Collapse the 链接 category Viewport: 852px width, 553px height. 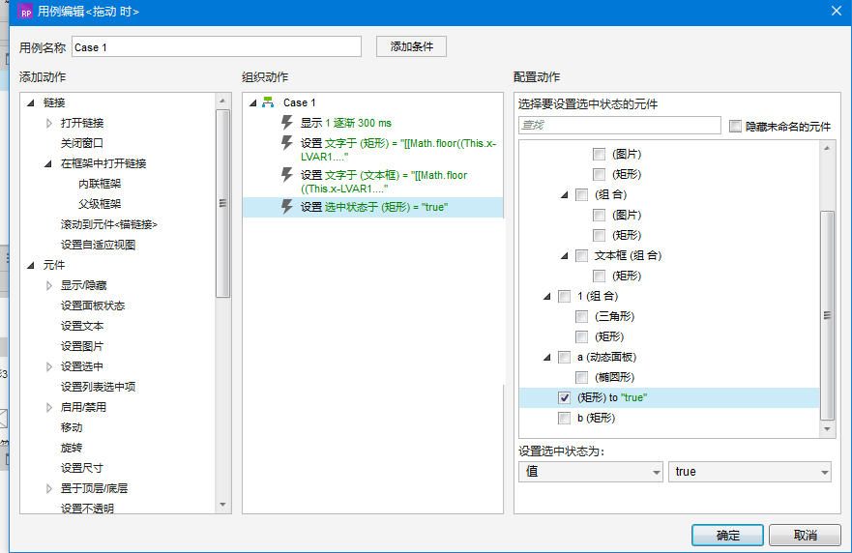[30, 102]
